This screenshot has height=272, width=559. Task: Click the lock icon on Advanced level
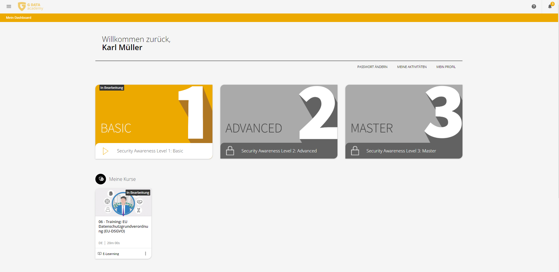[x=230, y=151]
